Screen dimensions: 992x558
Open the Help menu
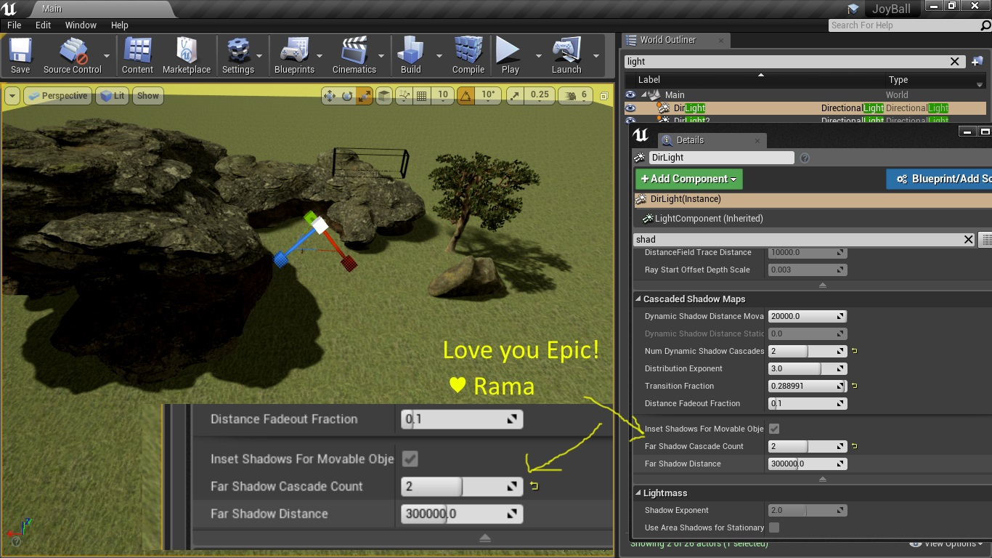pyautogui.click(x=120, y=25)
